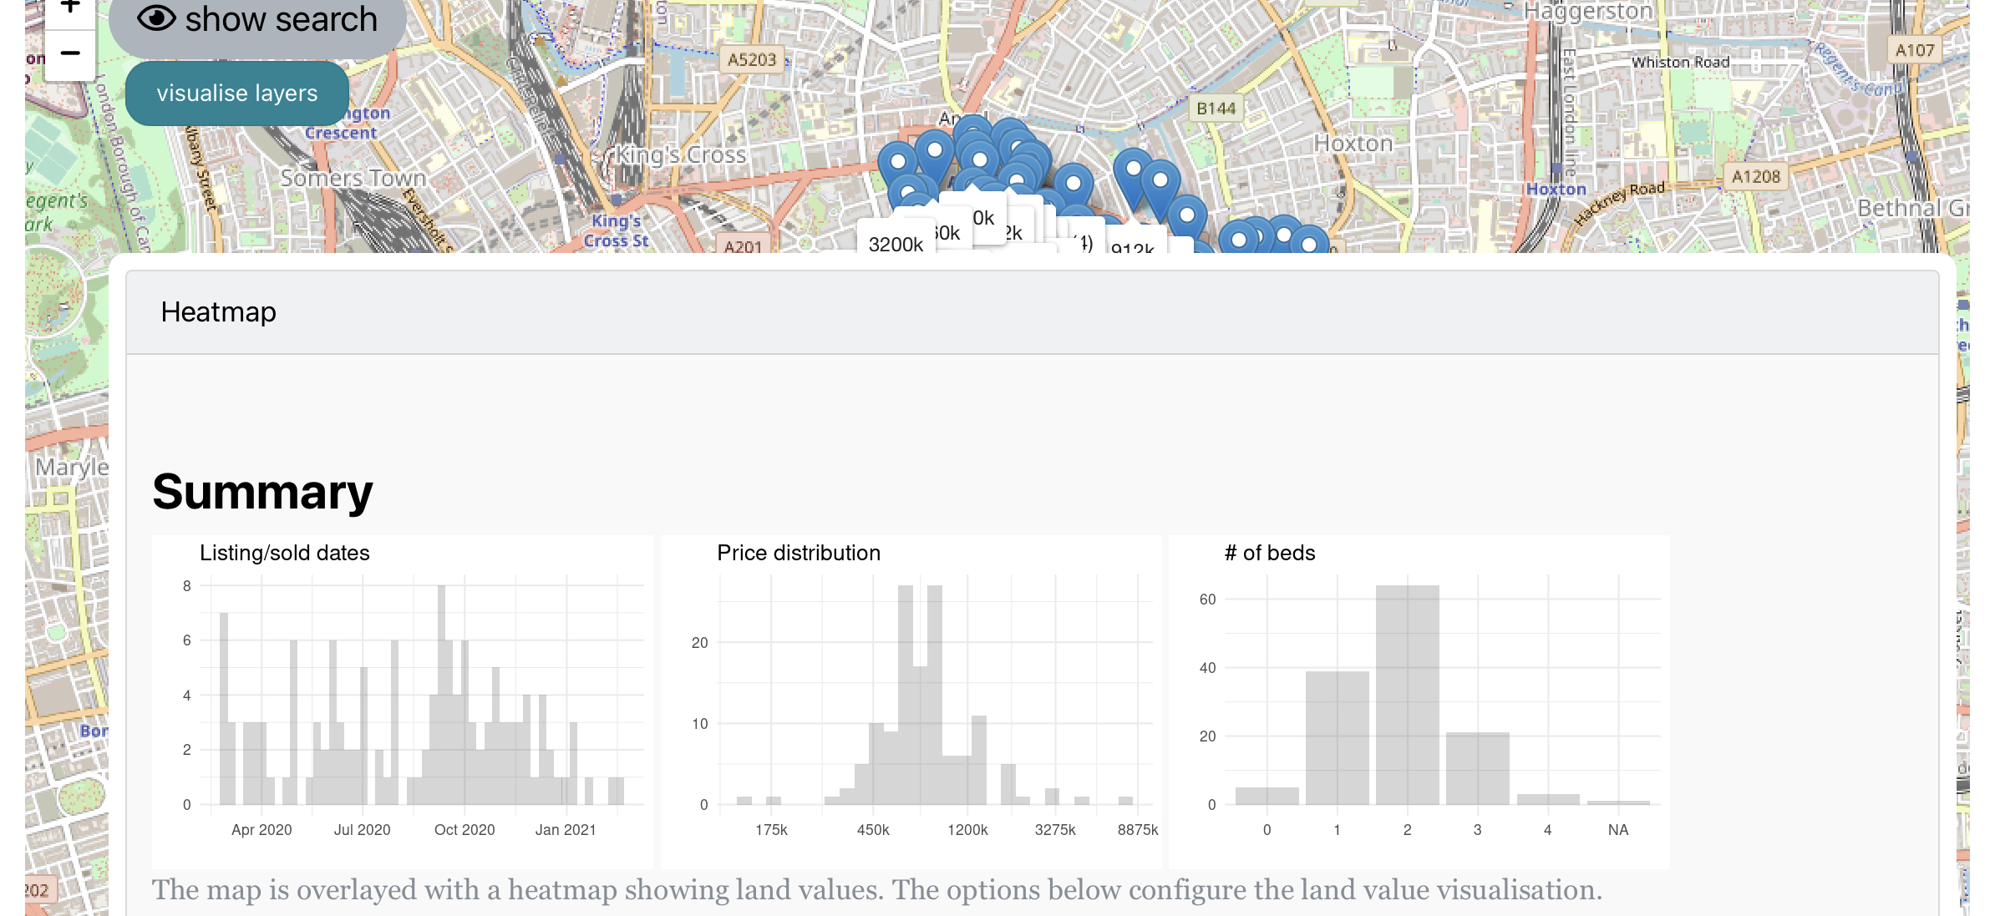Click the second marker from left in cluster
This screenshot has width=1995, height=916.
pos(934,152)
